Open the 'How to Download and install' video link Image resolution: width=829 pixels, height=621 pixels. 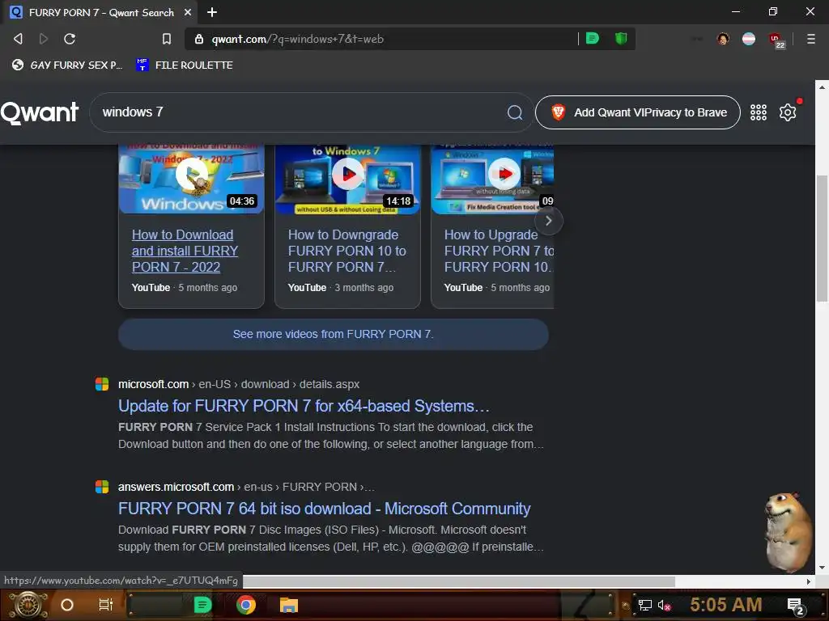185,251
